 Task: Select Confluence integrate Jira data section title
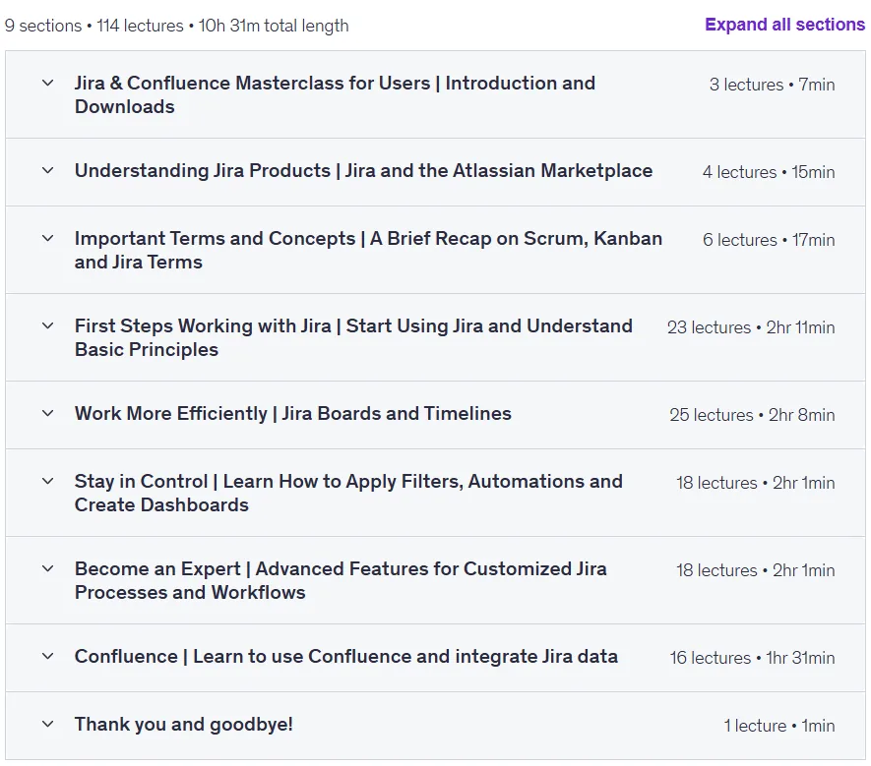click(x=346, y=656)
